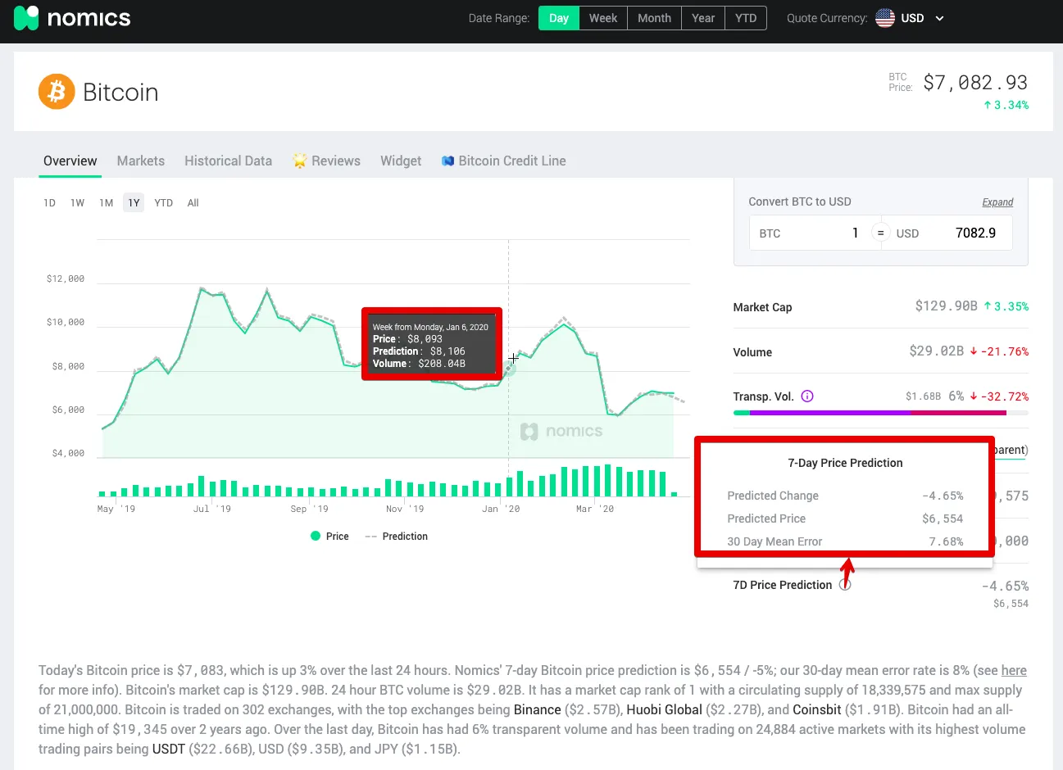
Task: Click the Transp. Vol. info icon
Action: (x=807, y=396)
